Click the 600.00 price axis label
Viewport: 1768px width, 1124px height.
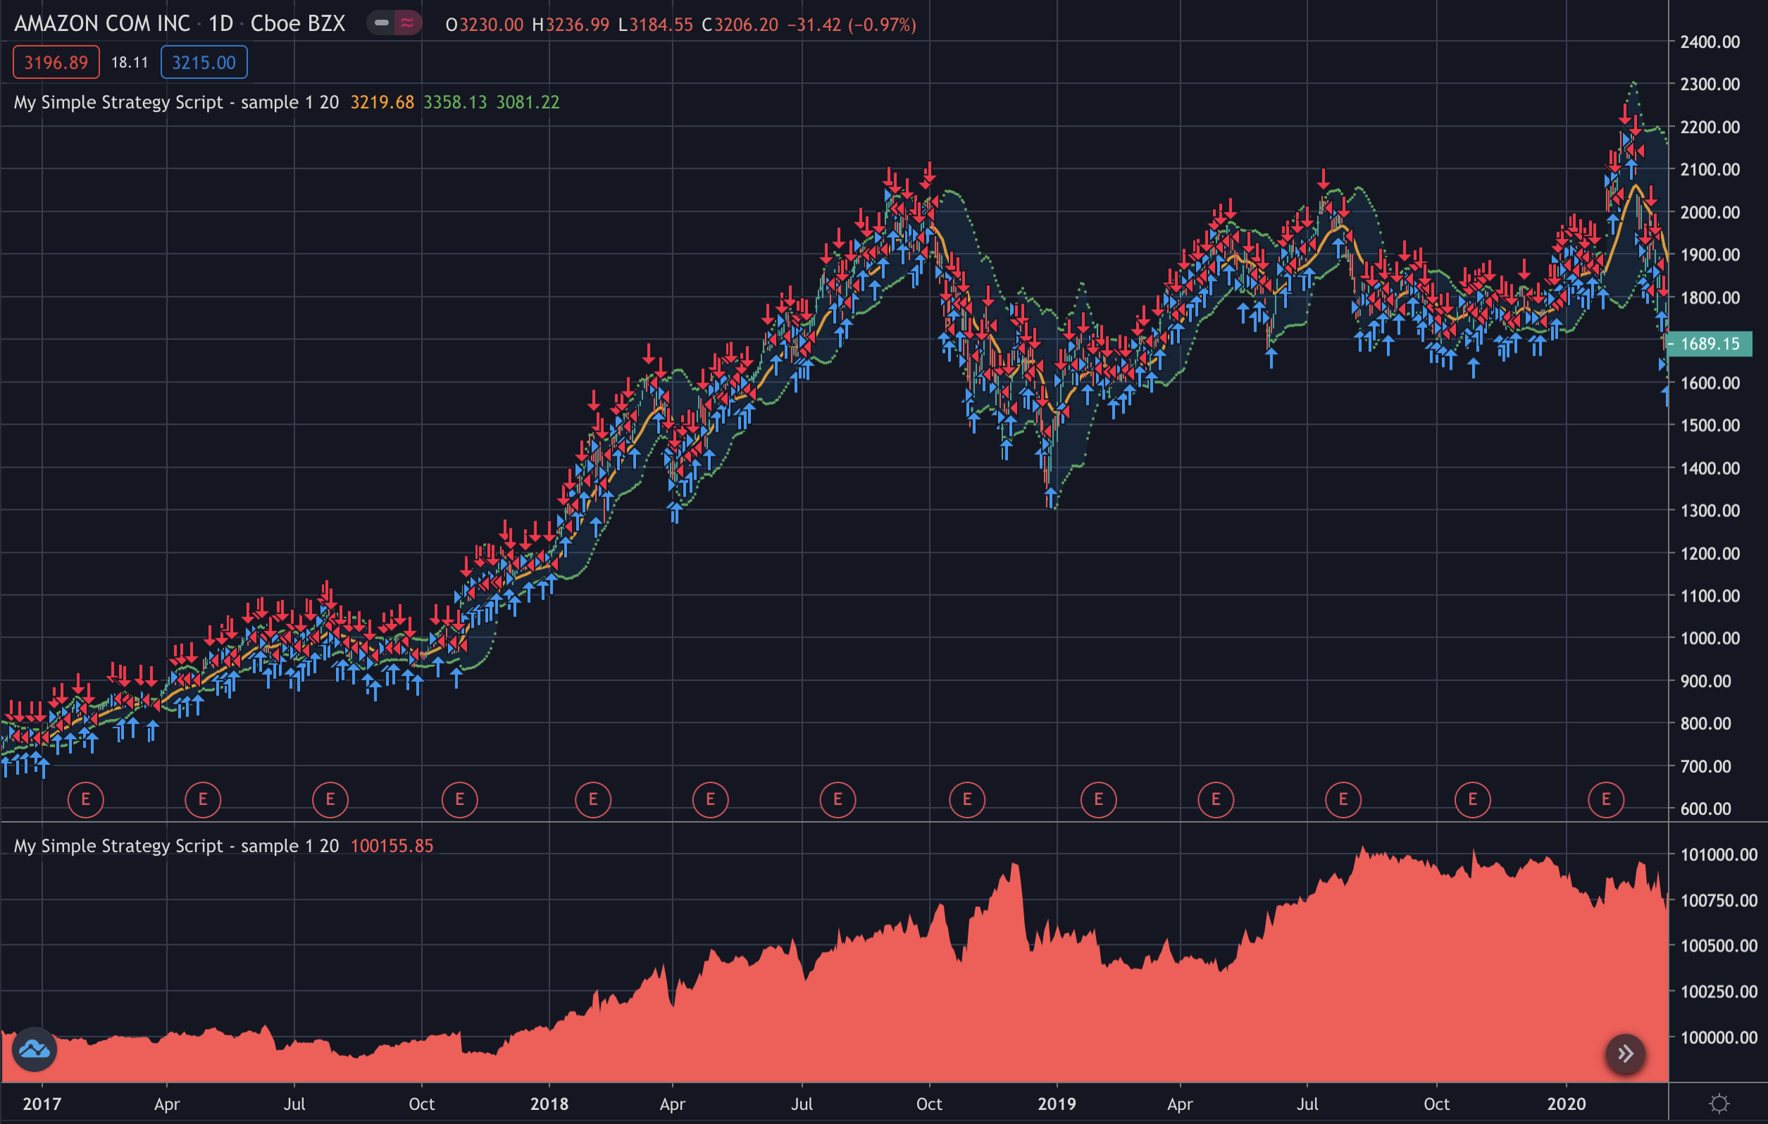click(x=1705, y=808)
